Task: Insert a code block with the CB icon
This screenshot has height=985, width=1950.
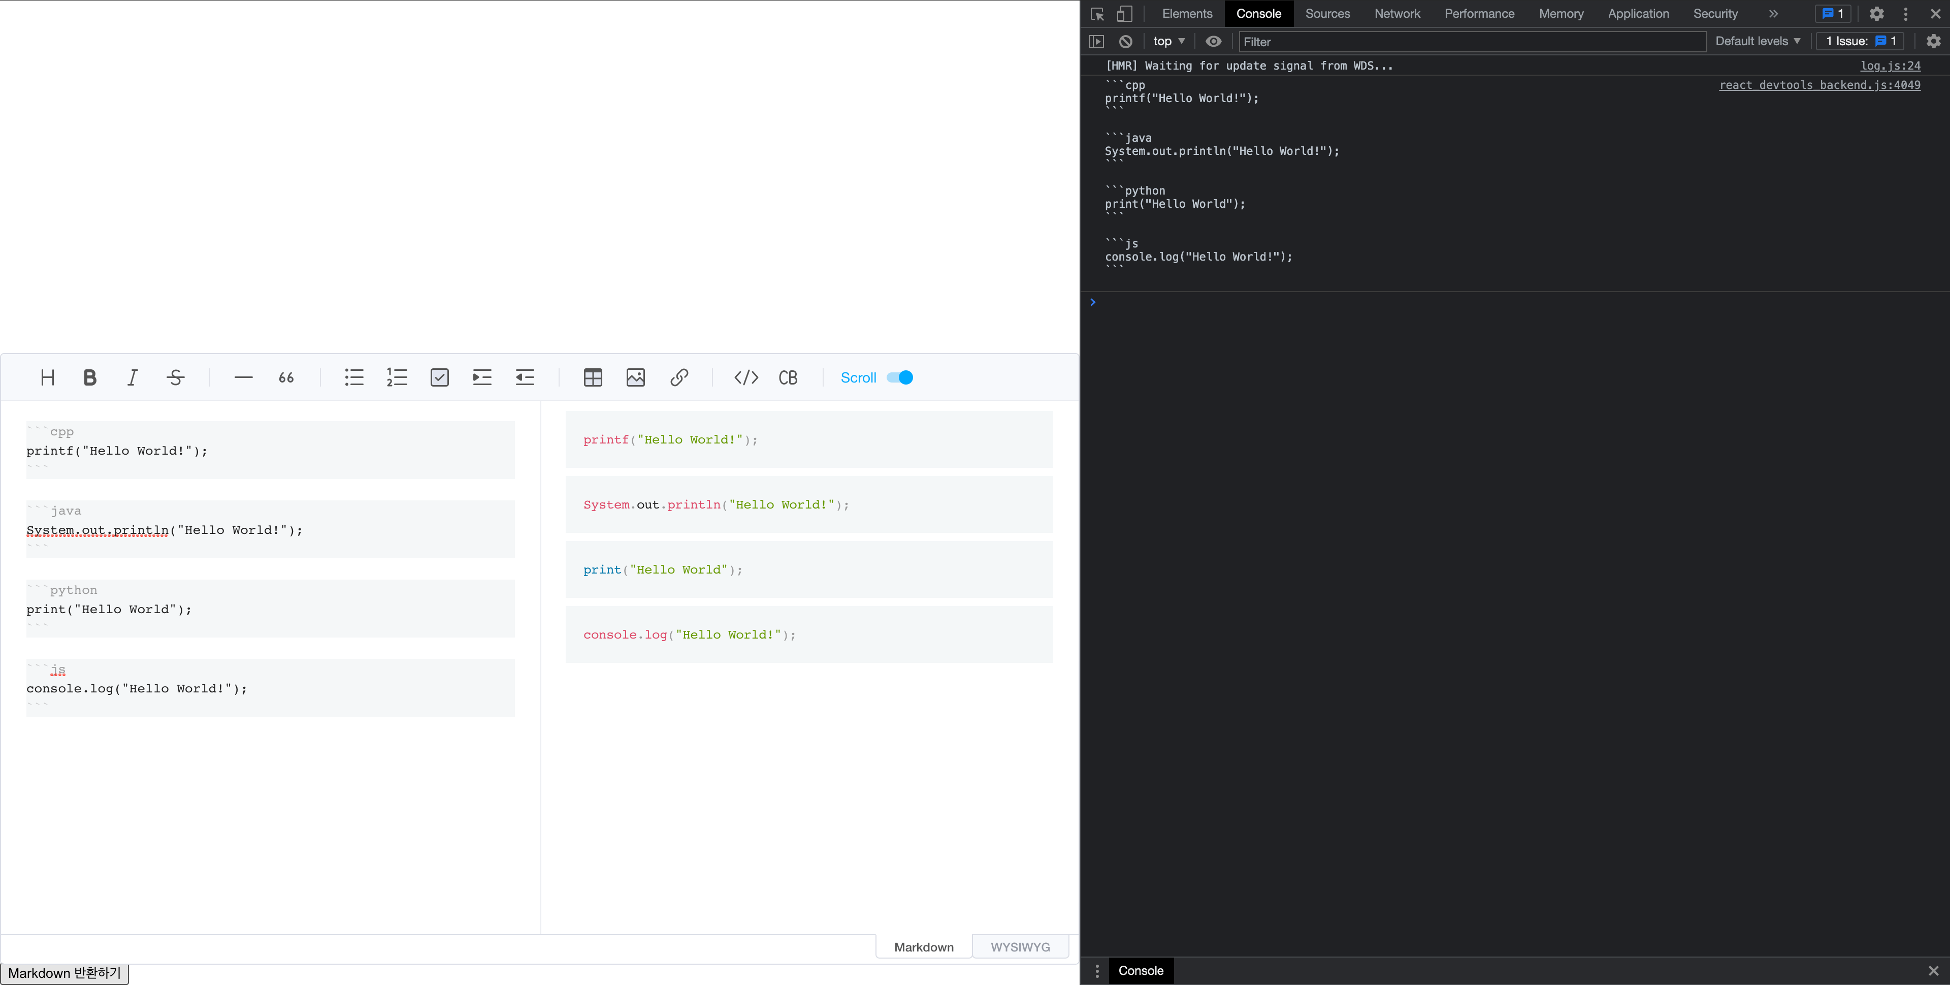Action: pyautogui.click(x=788, y=377)
